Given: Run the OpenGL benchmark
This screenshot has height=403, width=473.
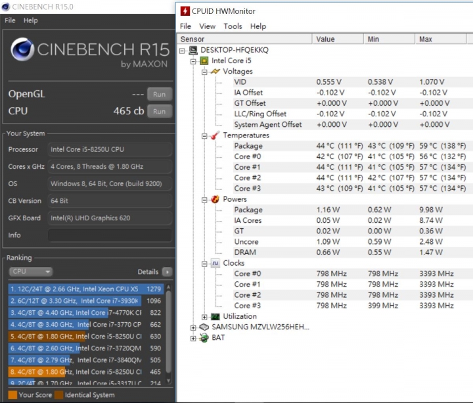Looking at the screenshot, I should pos(160,94).
